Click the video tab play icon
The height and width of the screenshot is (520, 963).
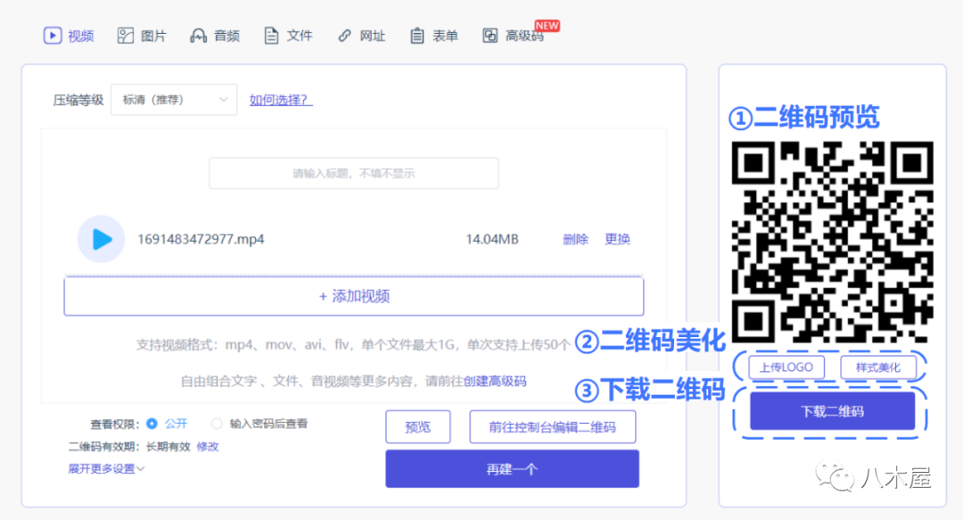click(53, 36)
